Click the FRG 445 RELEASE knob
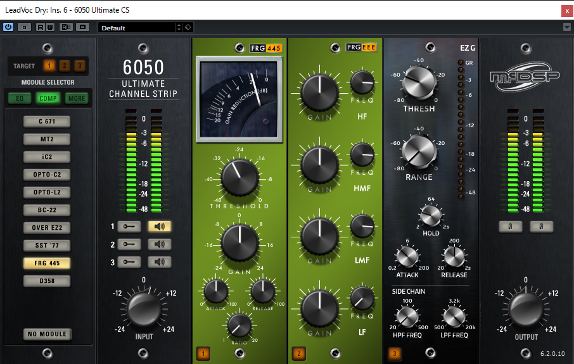 (x=262, y=291)
